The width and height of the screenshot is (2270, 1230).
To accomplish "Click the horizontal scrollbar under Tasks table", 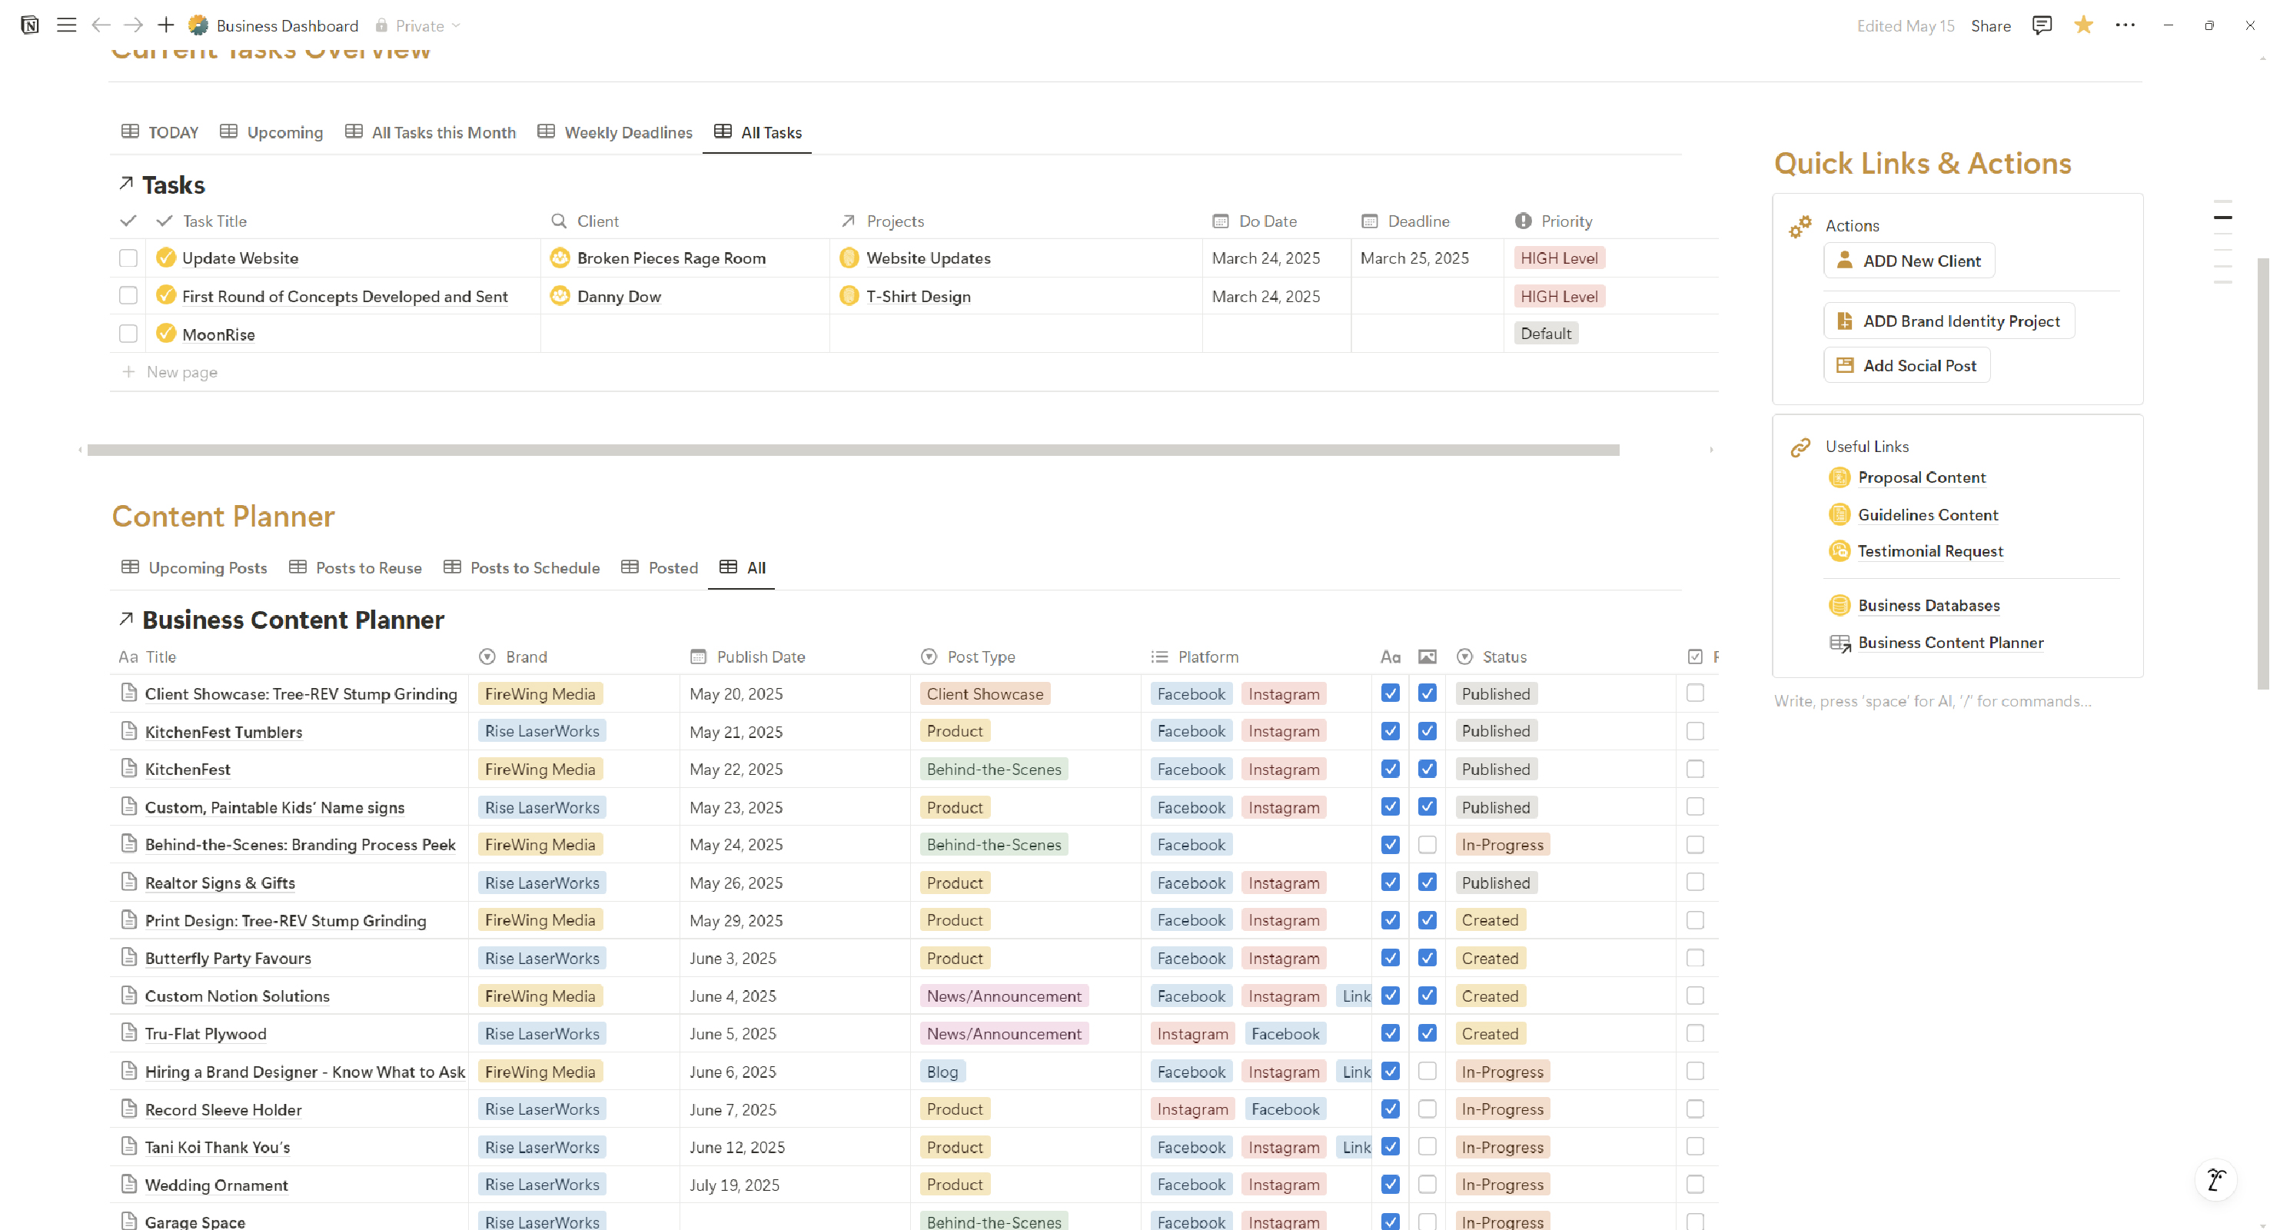I will pyautogui.click(x=852, y=450).
